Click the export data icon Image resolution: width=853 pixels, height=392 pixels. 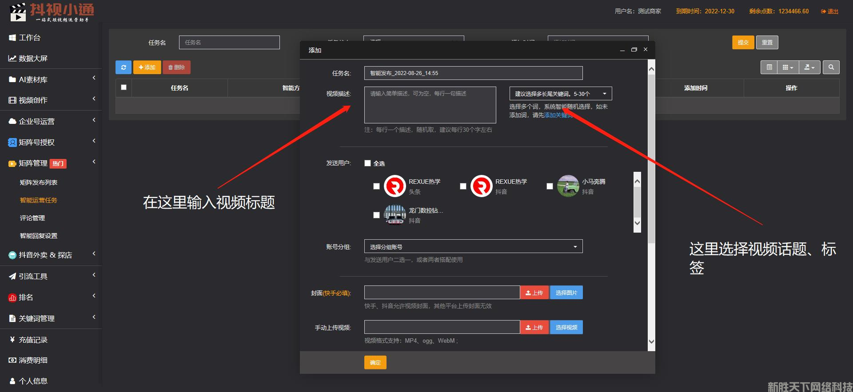tap(809, 67)
